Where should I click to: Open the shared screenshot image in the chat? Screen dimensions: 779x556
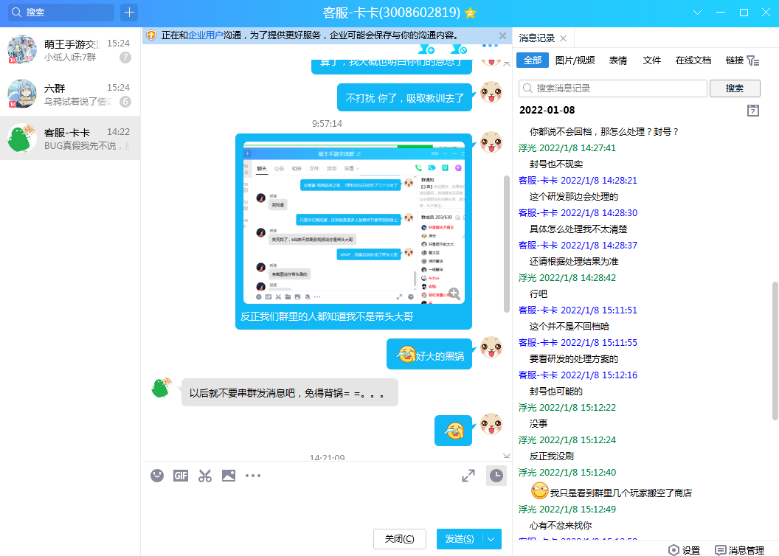point(354,223)
